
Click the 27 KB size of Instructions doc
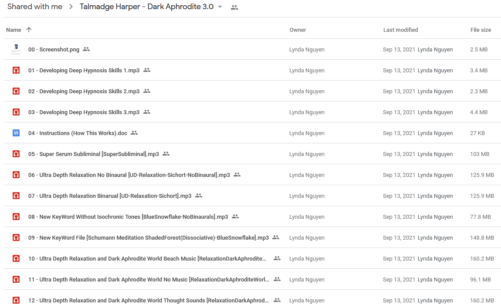tap(477, 133)
